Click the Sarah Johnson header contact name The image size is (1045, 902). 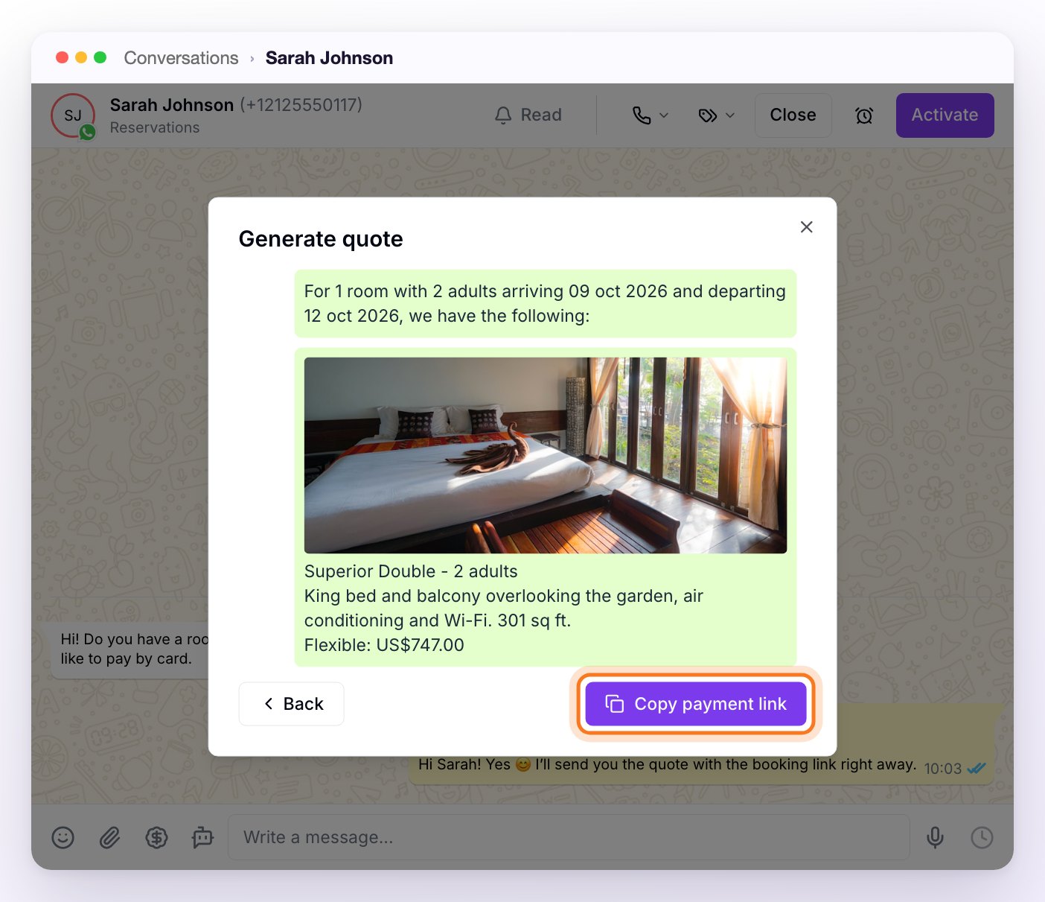tap(172, 105)
